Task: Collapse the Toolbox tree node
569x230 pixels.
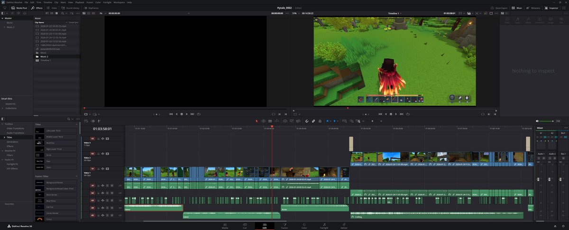Action: click(2, 124)
